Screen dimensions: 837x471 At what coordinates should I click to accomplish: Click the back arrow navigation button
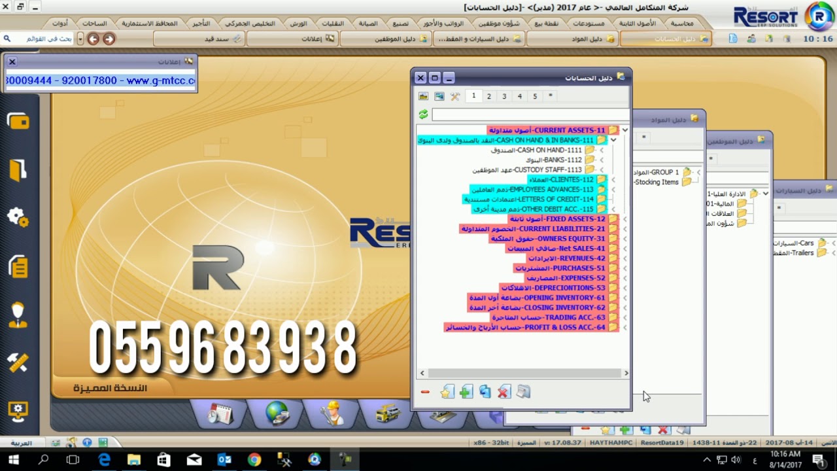93,39
